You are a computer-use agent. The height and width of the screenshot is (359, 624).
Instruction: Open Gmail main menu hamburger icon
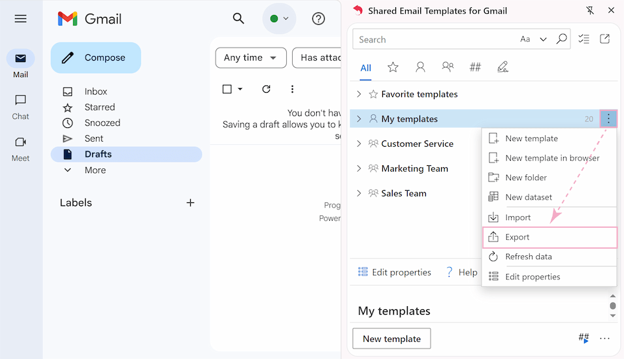coord(20,19)
